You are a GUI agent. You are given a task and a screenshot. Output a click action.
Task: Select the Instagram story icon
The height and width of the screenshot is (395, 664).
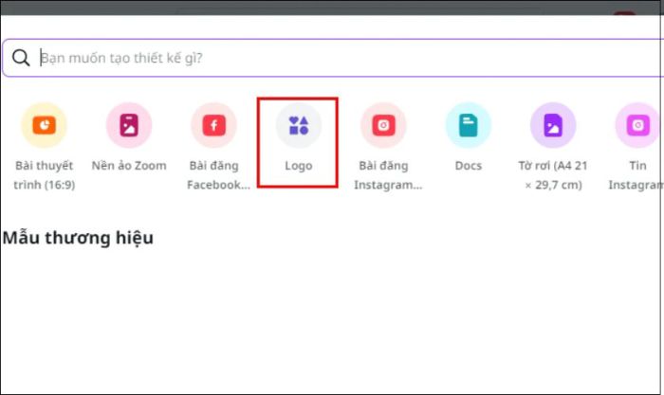pyautogui.click(x=638, y=125)
